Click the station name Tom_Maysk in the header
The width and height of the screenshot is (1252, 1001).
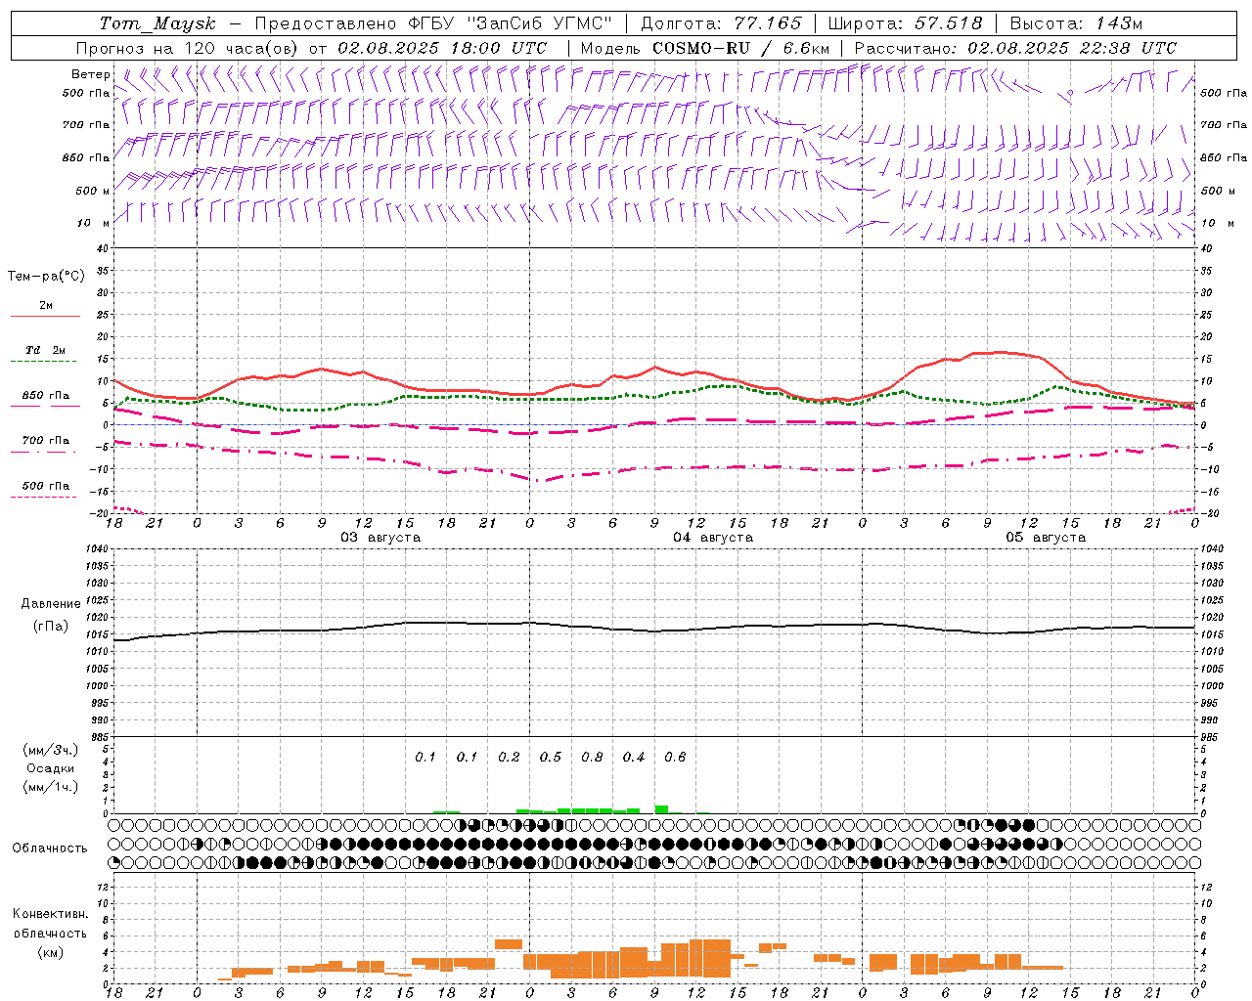(x=157, y=24)
